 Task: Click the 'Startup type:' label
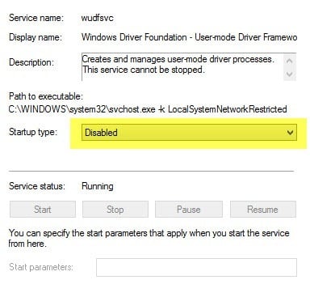33,132
